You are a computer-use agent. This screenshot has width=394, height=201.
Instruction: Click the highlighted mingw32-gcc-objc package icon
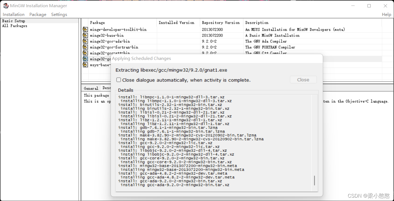pos(85,59)
